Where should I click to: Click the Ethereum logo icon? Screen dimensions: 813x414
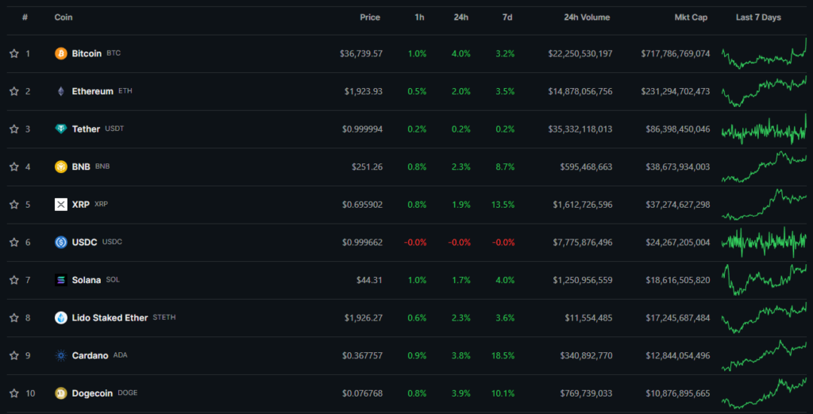(x=60, y=91)
